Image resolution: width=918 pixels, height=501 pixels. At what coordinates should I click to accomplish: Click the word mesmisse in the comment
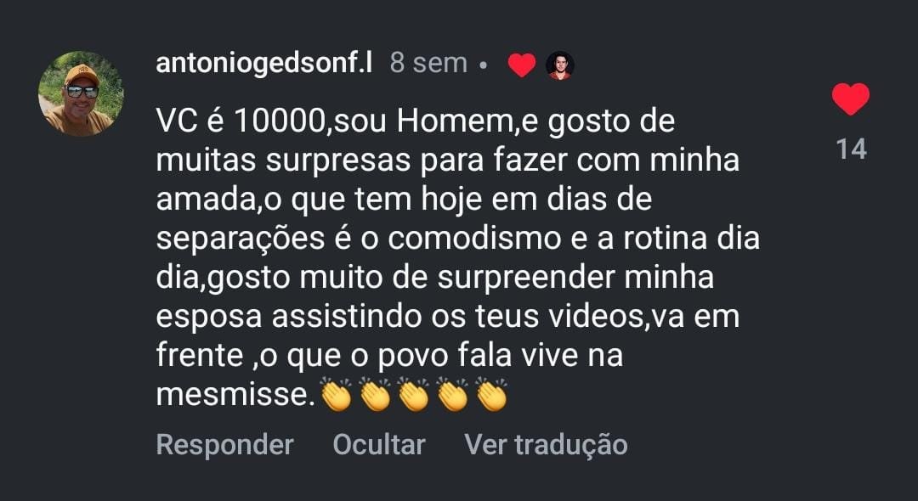point(232,396)
